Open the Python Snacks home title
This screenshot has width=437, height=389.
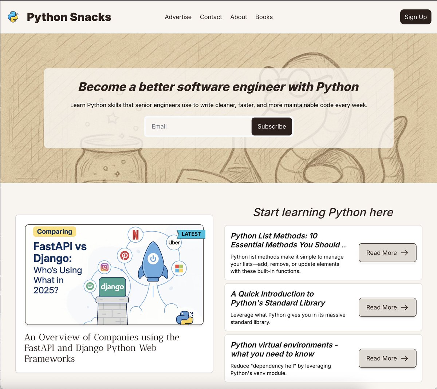coord(69,17)
